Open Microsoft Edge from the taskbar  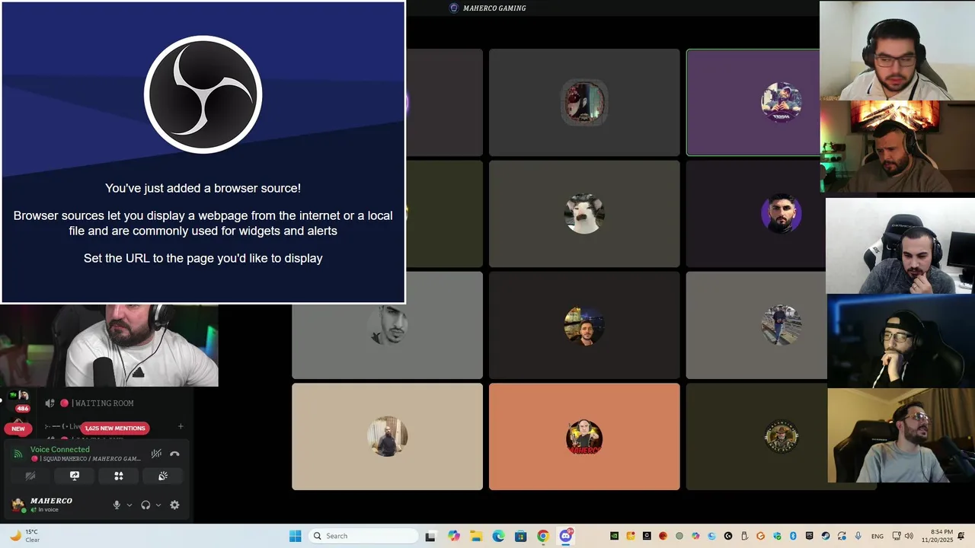pyautogui.click(x=498, y=536)
